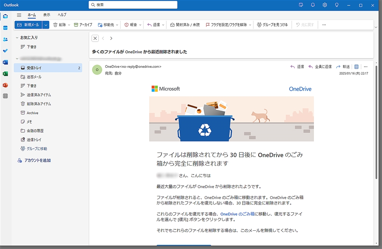This screenshot has height=249, width=382.
Task: Open the People contacts icon
Action: coord(5,40)
